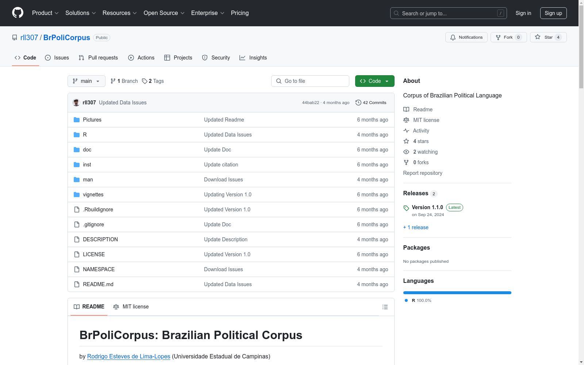This screenshot has height=365, width=584.
Task: Expand the Product menu
Action: pos(45,13)
